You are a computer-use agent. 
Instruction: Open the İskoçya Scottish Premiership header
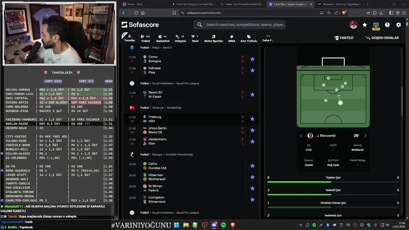166,155
